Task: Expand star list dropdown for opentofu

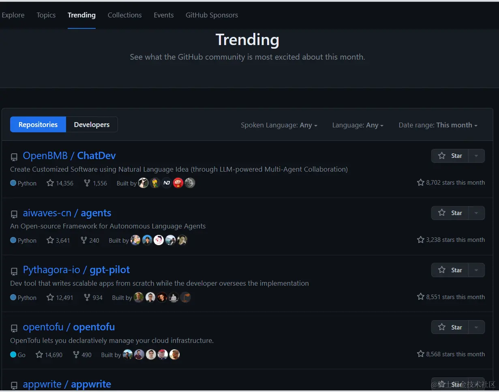Action: click(477, 327)
